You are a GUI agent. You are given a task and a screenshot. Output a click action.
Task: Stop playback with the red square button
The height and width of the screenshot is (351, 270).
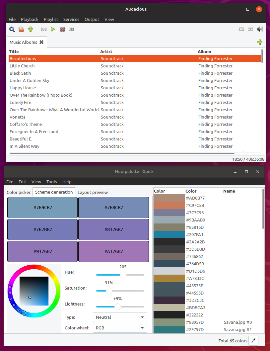pyautogui.click(x=62, y=29)
